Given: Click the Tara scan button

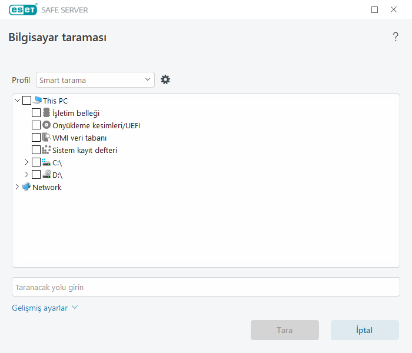Looking at the screenshot, I should 285,330.
